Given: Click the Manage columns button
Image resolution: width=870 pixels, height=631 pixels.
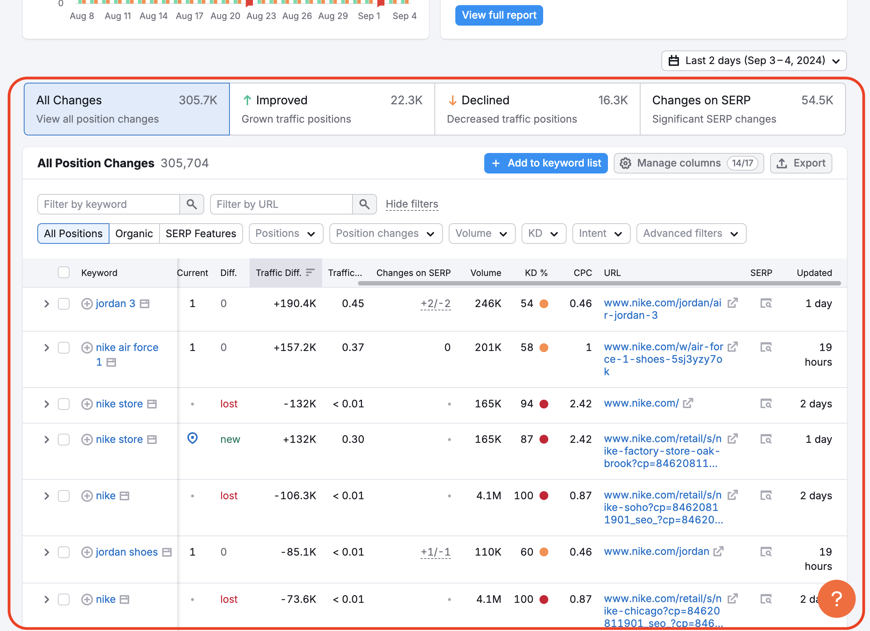Looking at the screenshot, I should click(x=689, y=163).
